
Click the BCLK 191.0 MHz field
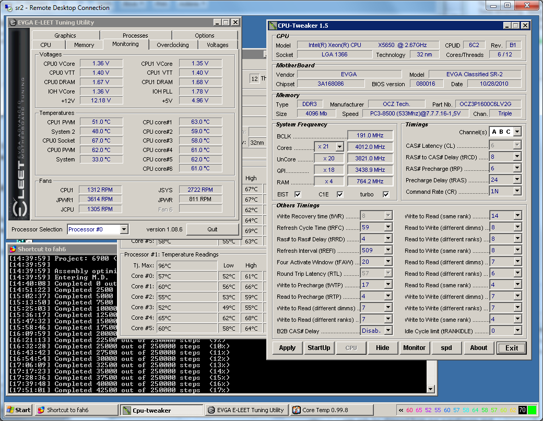(370, 135)
